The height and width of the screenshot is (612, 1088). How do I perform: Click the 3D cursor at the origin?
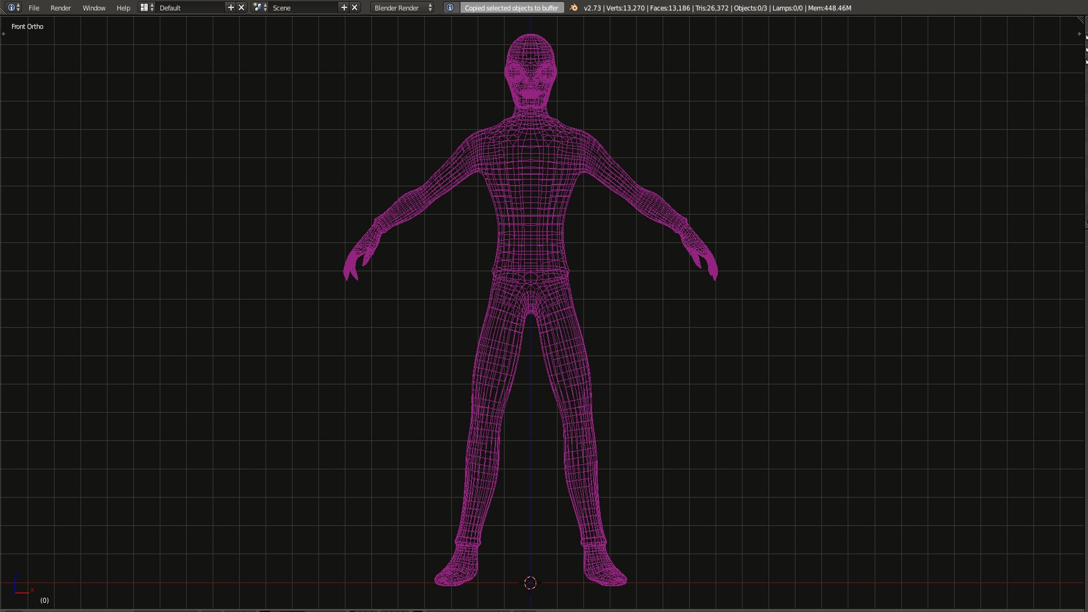530,583
